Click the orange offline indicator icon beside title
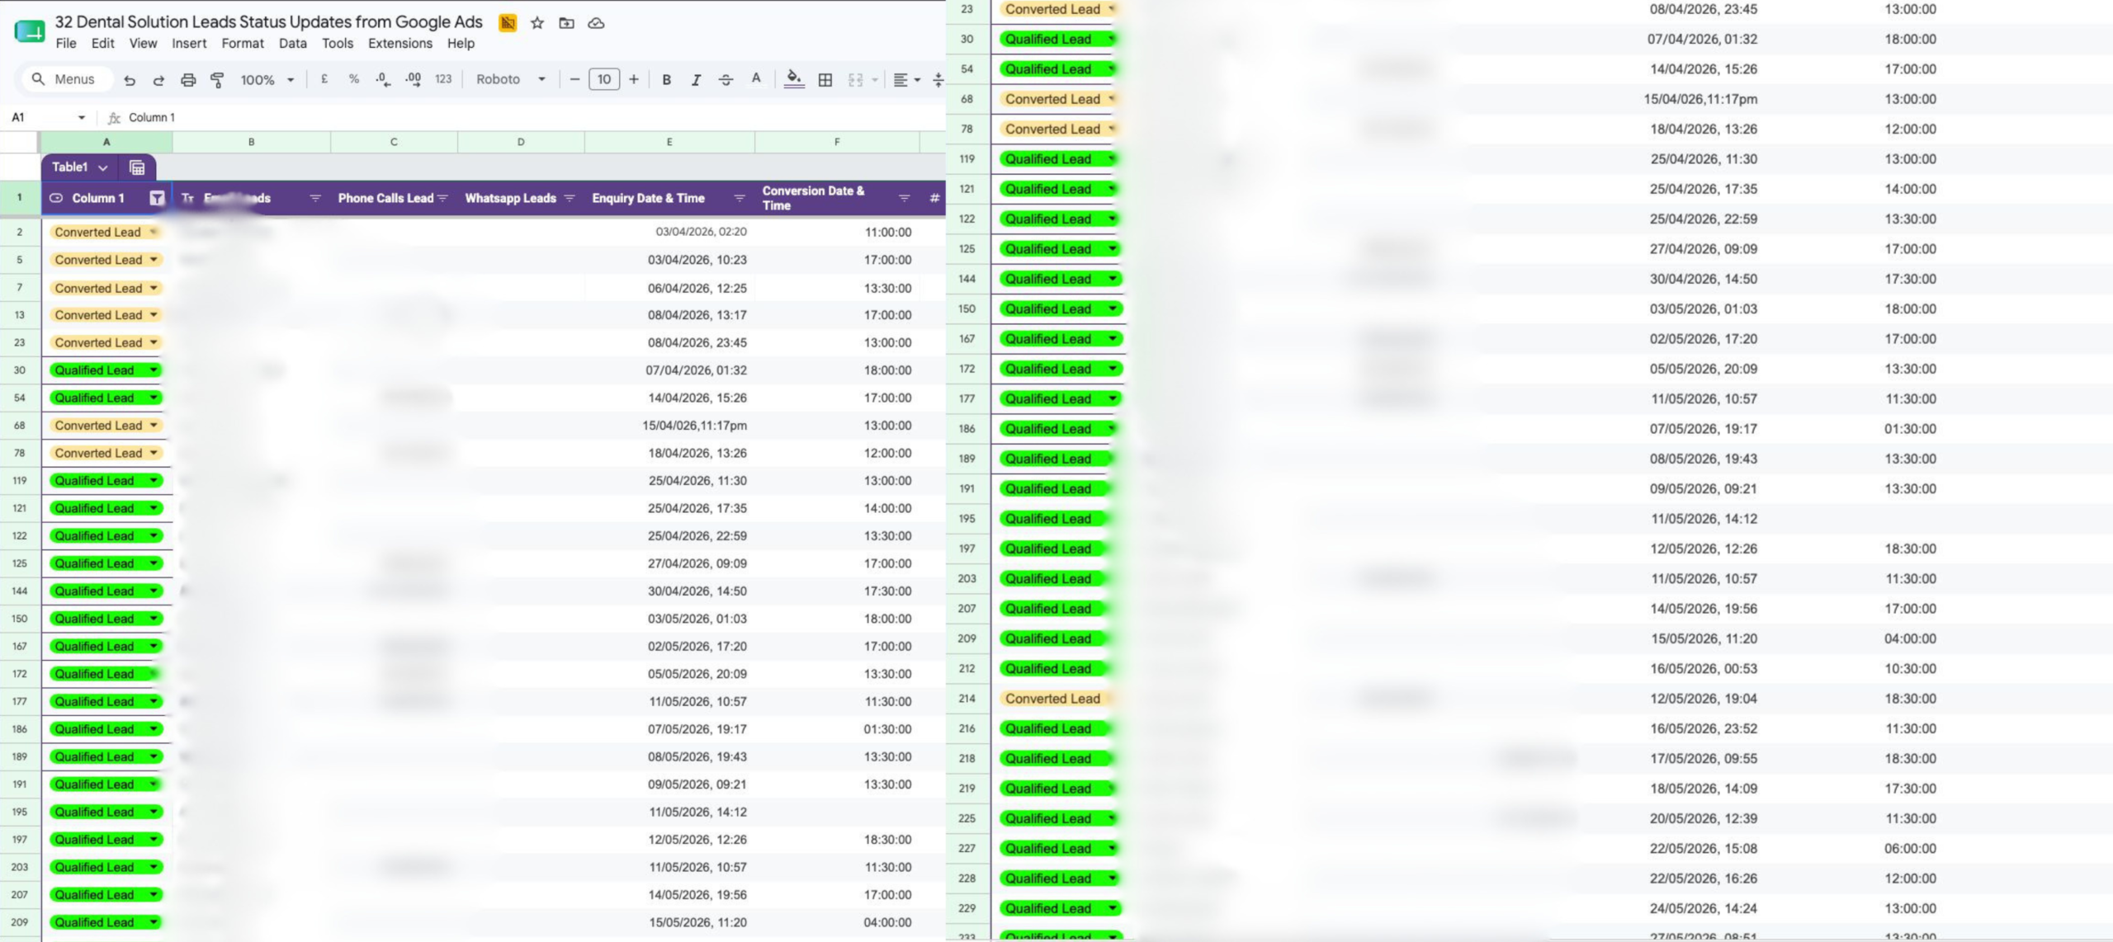Image resolution: width=2113 pixels, height=942 pixels. pyautogui.click(x=508, y=23)
